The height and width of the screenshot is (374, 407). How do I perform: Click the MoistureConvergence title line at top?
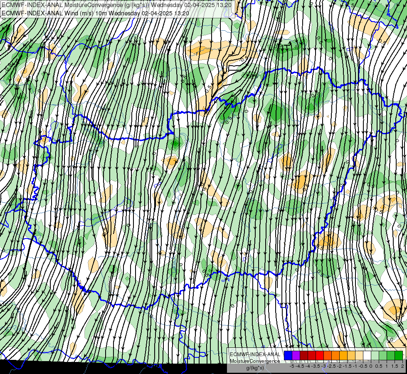(117, 5)
